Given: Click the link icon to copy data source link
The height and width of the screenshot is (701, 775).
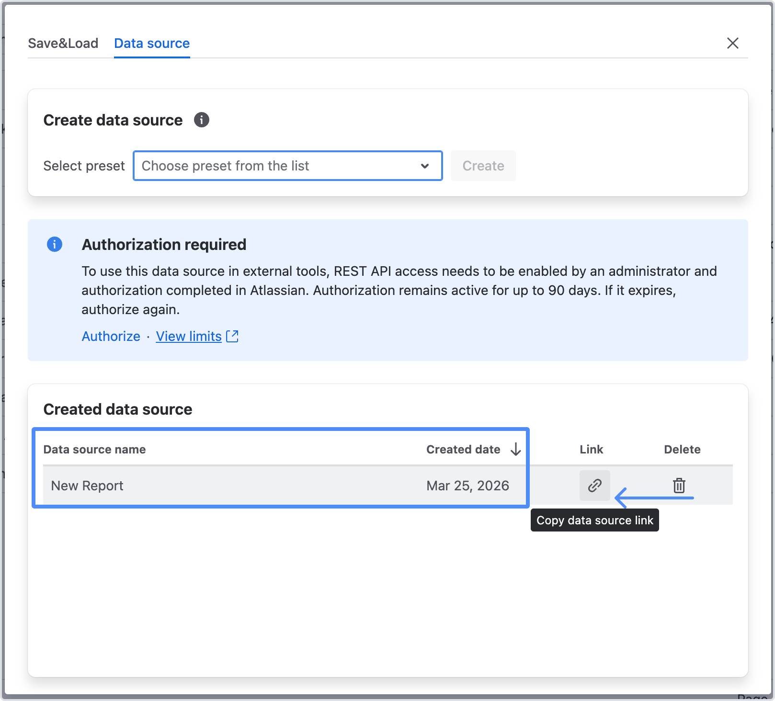Looking at the screenshot, I should pyautogui.click(x=594, y=486).
